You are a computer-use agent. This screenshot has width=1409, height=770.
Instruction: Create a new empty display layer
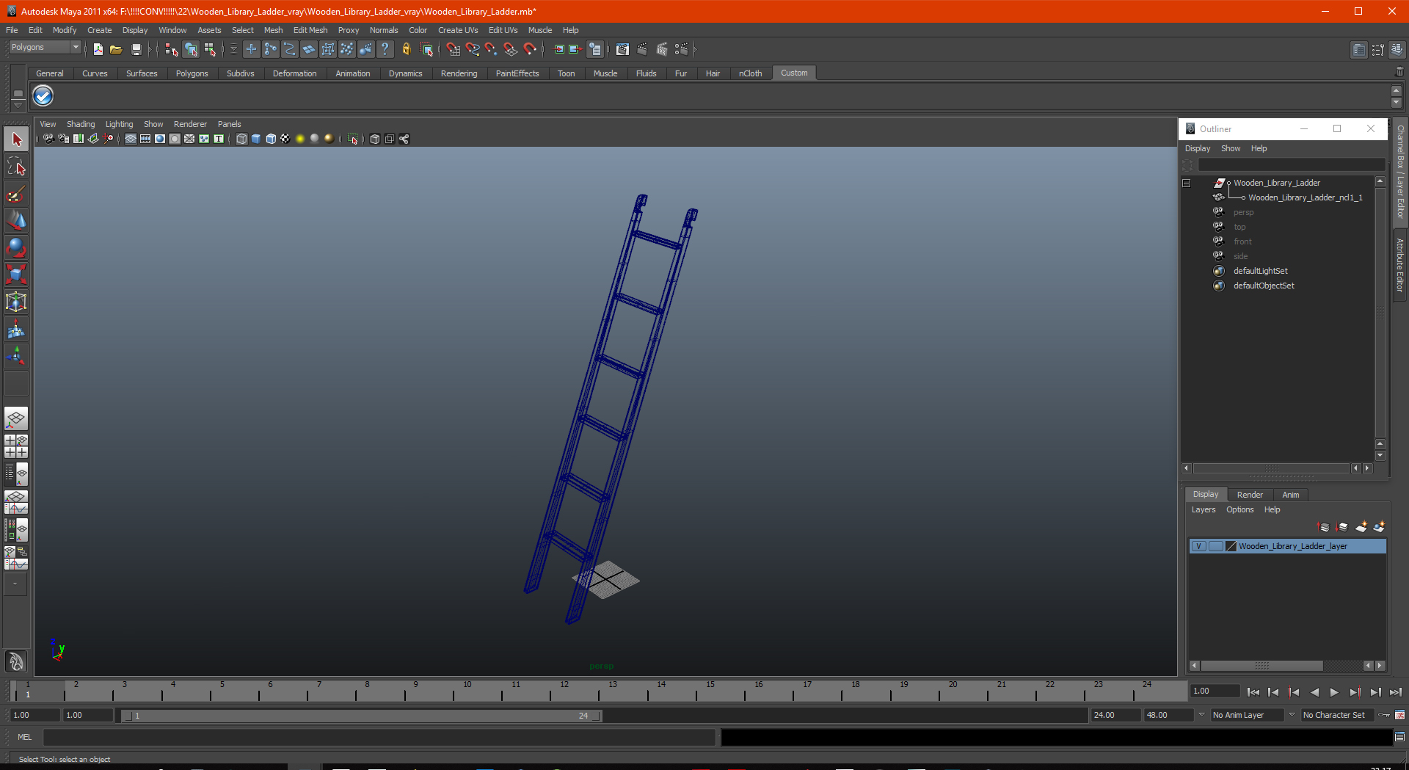pyautogui.click(x=1361, y=527)
